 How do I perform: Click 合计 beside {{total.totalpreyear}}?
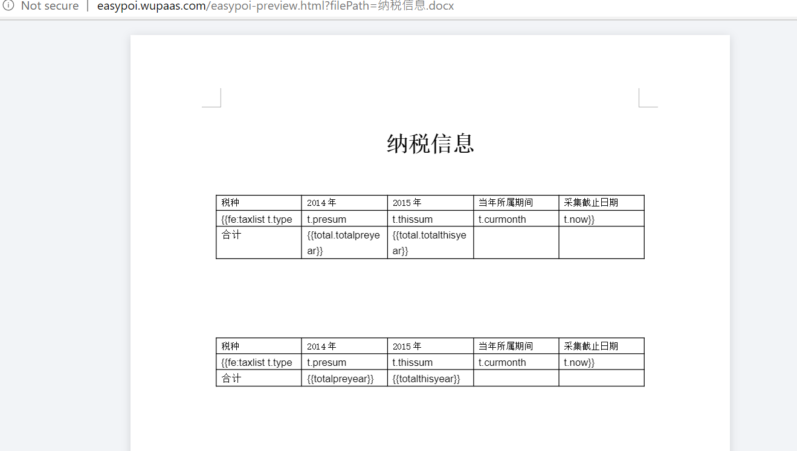(231, 235)
